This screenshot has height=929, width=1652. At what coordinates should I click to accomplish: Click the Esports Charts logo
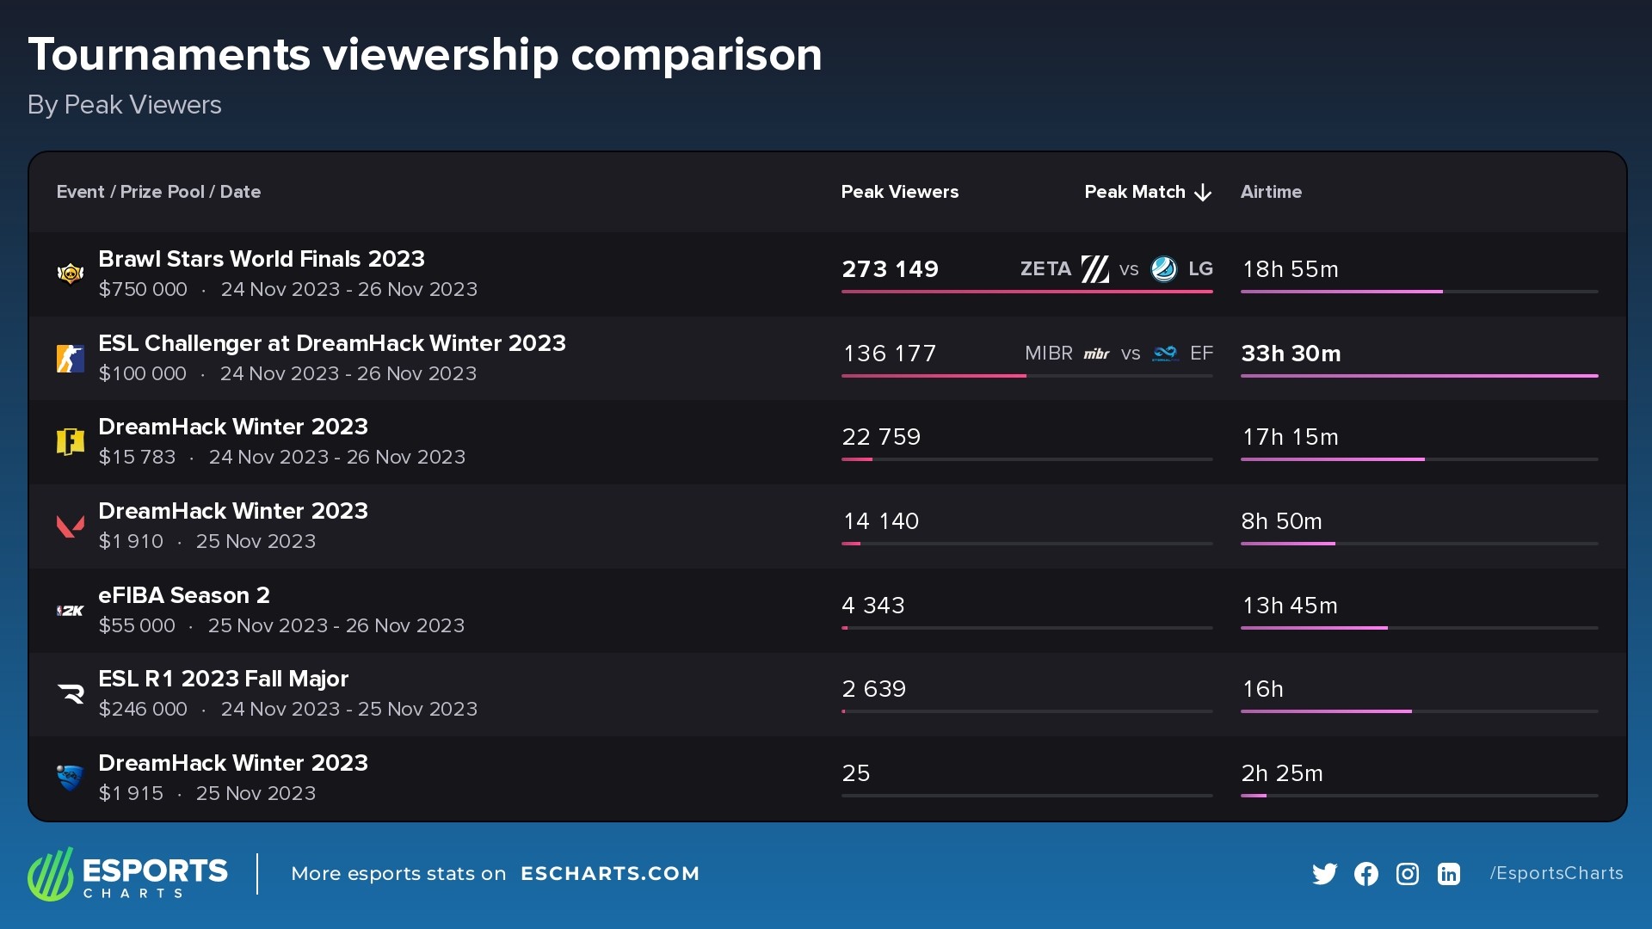pos(127,874)
